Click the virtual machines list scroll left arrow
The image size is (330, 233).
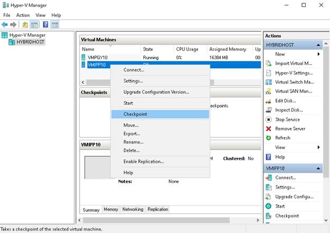coord(83,83)
